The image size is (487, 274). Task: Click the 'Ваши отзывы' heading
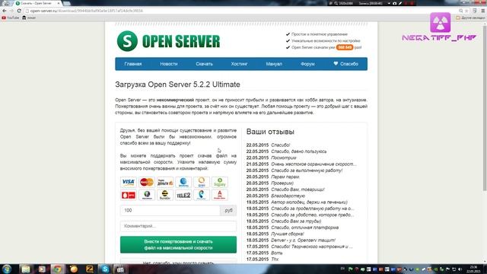(270, 132)
